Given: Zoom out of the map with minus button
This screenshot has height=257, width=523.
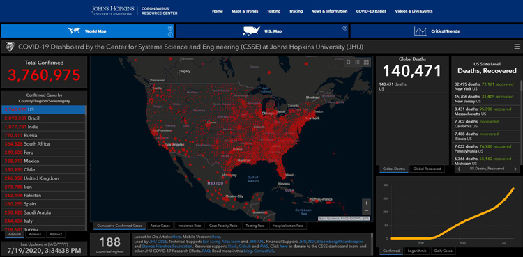Looking at the screenshot, I should pyautogui.click(x=366, y=210).
